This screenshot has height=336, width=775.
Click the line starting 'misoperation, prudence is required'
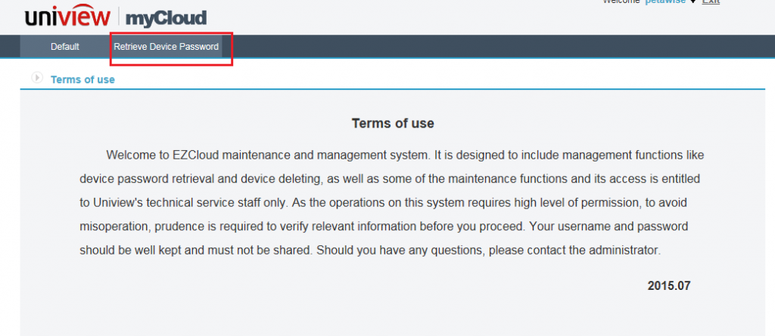tap(384, 227)
